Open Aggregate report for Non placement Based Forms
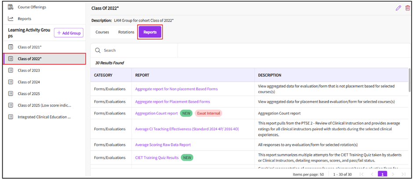Viewport: 413px width, 179px height. click(176, 89)
